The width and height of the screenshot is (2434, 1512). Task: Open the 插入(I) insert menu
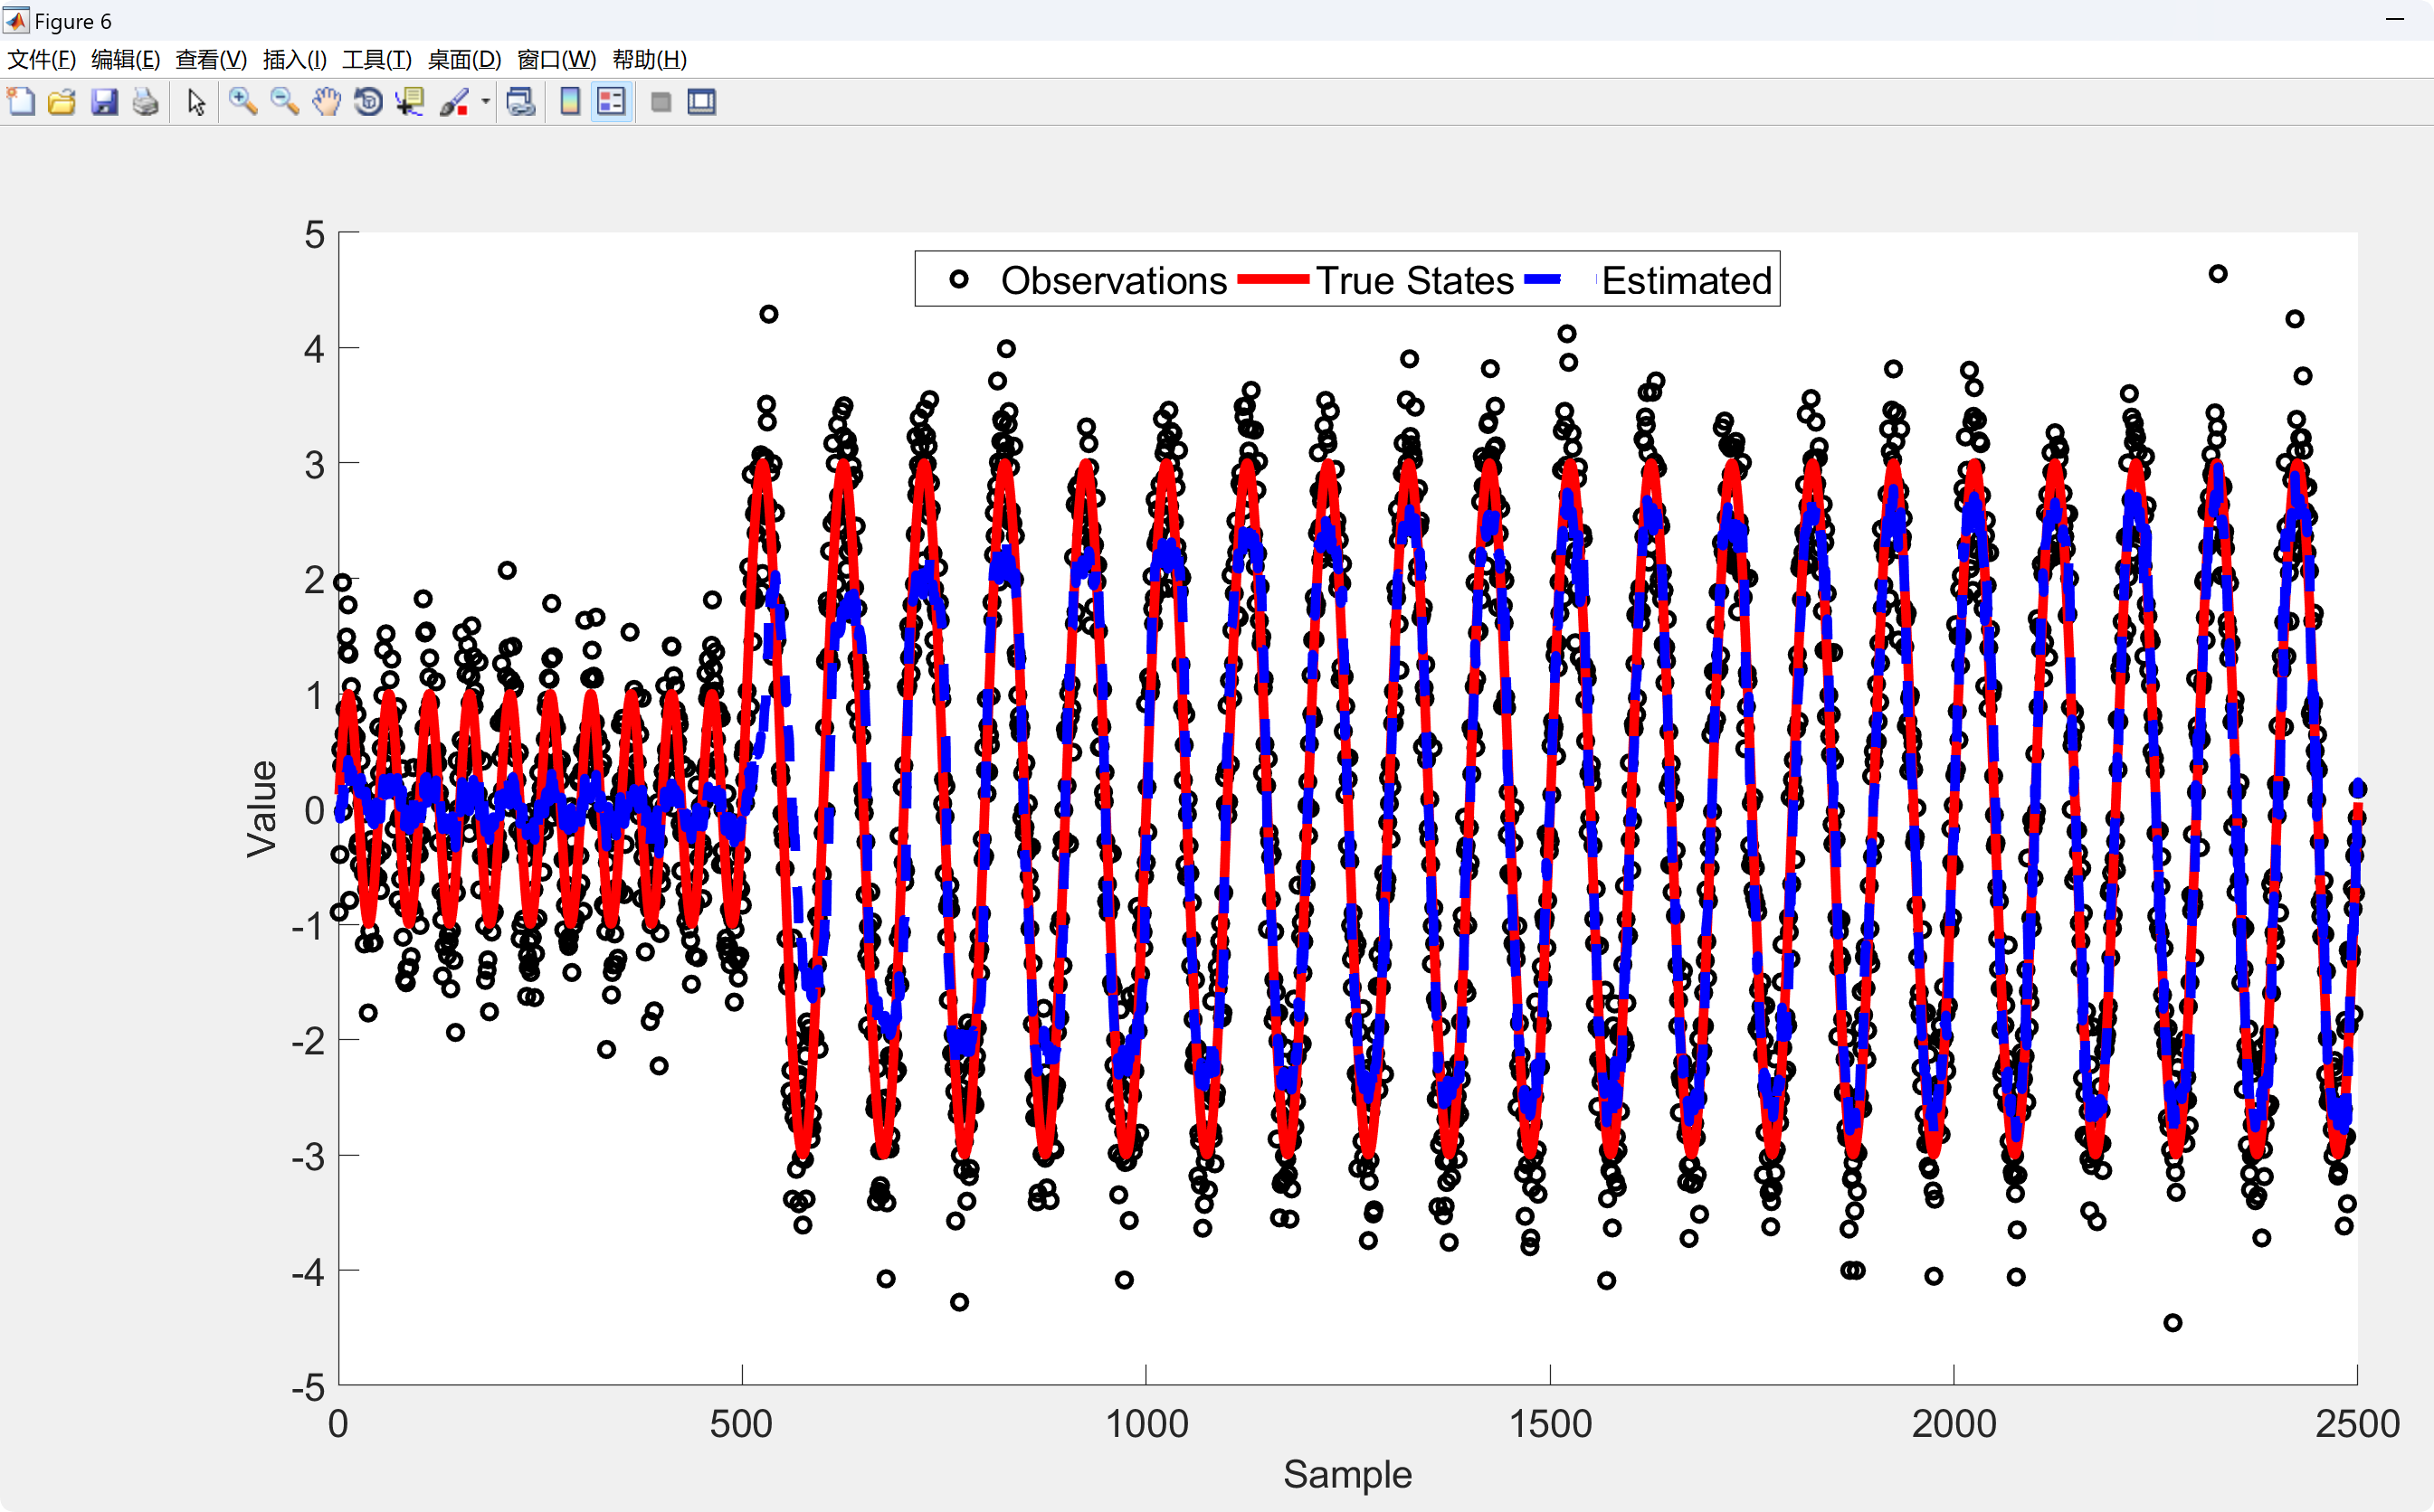[294, 60]
